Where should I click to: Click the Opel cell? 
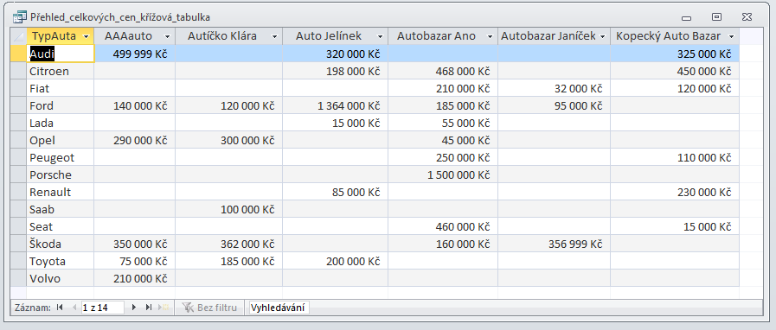click(x=61, y=140)
